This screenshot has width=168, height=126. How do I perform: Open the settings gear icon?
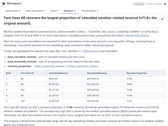pos(165,4)
